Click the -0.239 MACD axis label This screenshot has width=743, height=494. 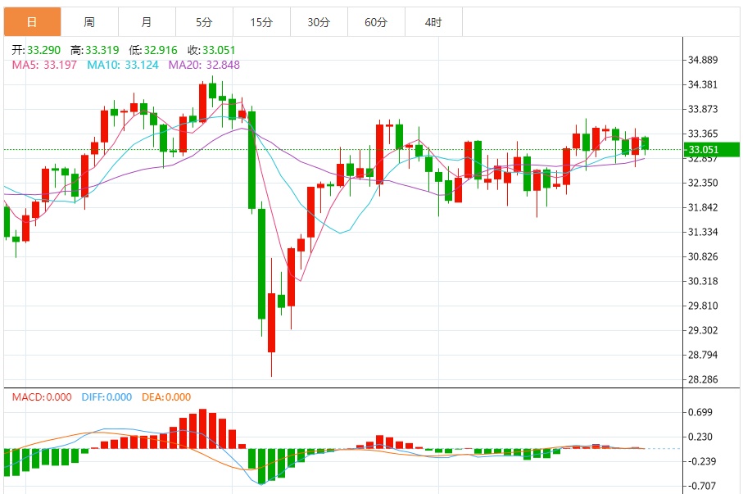700,461
